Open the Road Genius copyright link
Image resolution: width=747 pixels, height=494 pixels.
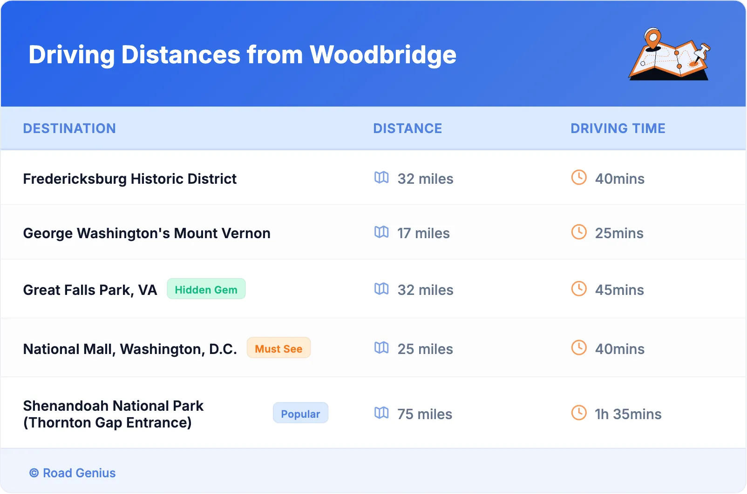click(73, 473)
